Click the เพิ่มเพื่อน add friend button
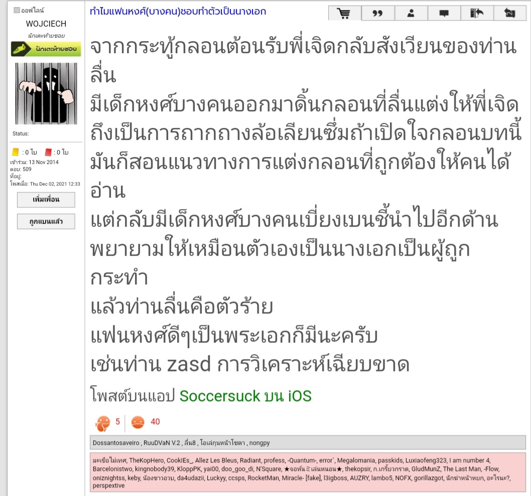531x496 pixels. pos(46,200)
